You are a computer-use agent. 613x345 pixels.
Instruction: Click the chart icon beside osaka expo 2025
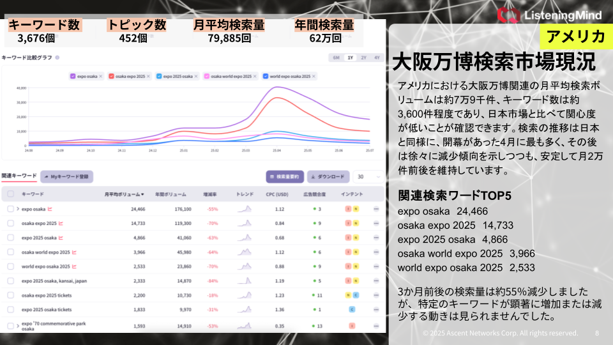[61, 224]
